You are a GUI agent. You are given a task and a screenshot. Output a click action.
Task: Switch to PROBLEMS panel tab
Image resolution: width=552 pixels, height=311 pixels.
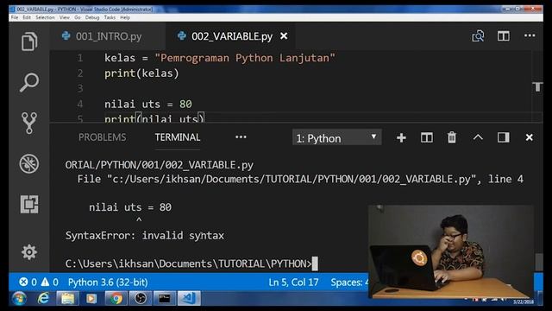[102, 137]
